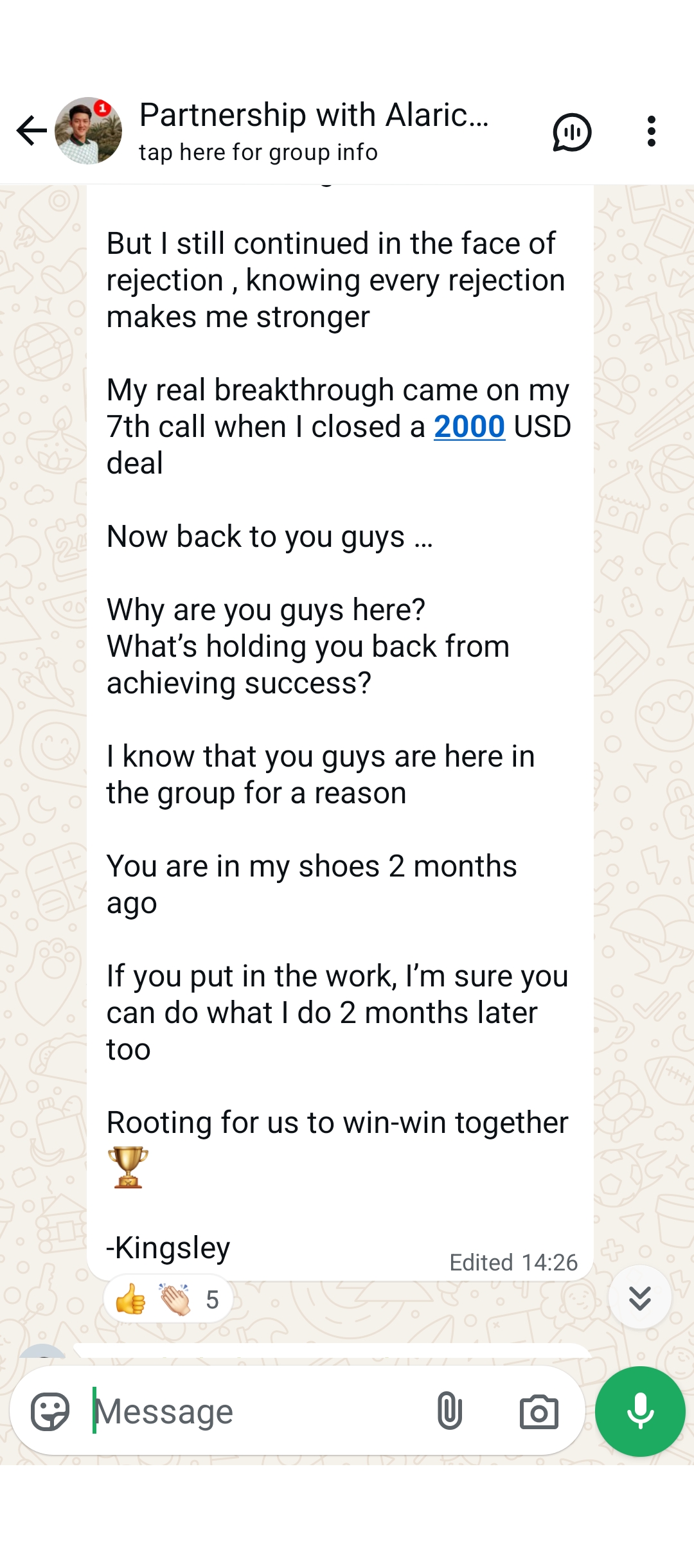This screenshot has height=1550, width=694.
Task: Tap the paperclip attach icon
Action: click(449, 1411)
